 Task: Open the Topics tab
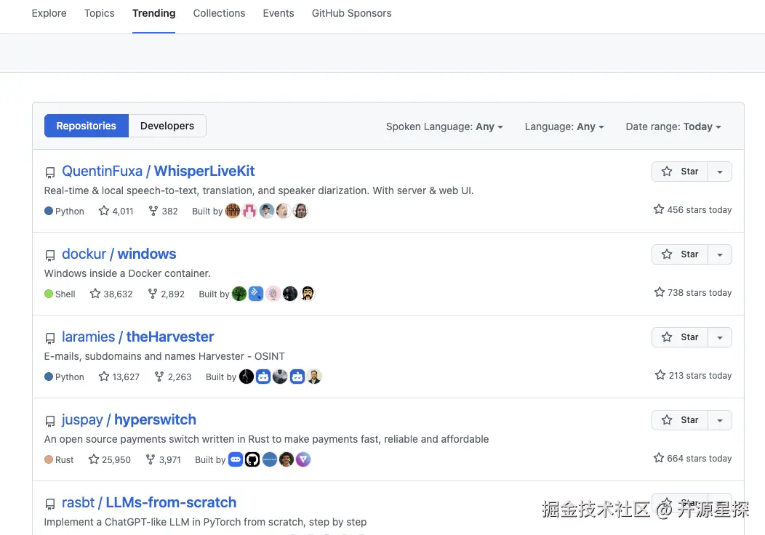click(x=99, y=13)
